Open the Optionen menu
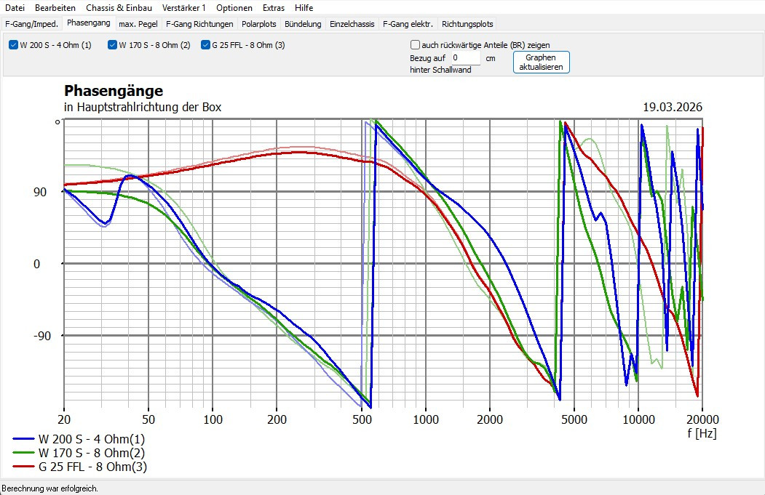The image size is (765, 495). click(234, 8)
